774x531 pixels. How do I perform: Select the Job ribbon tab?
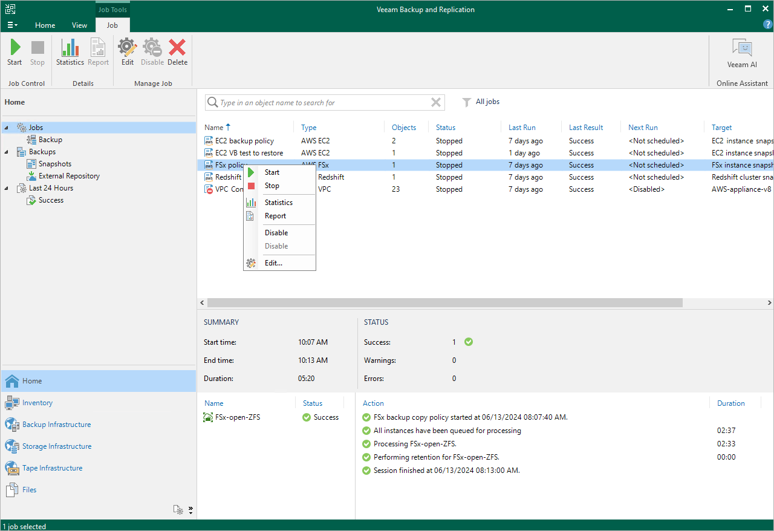click(112, 25)
